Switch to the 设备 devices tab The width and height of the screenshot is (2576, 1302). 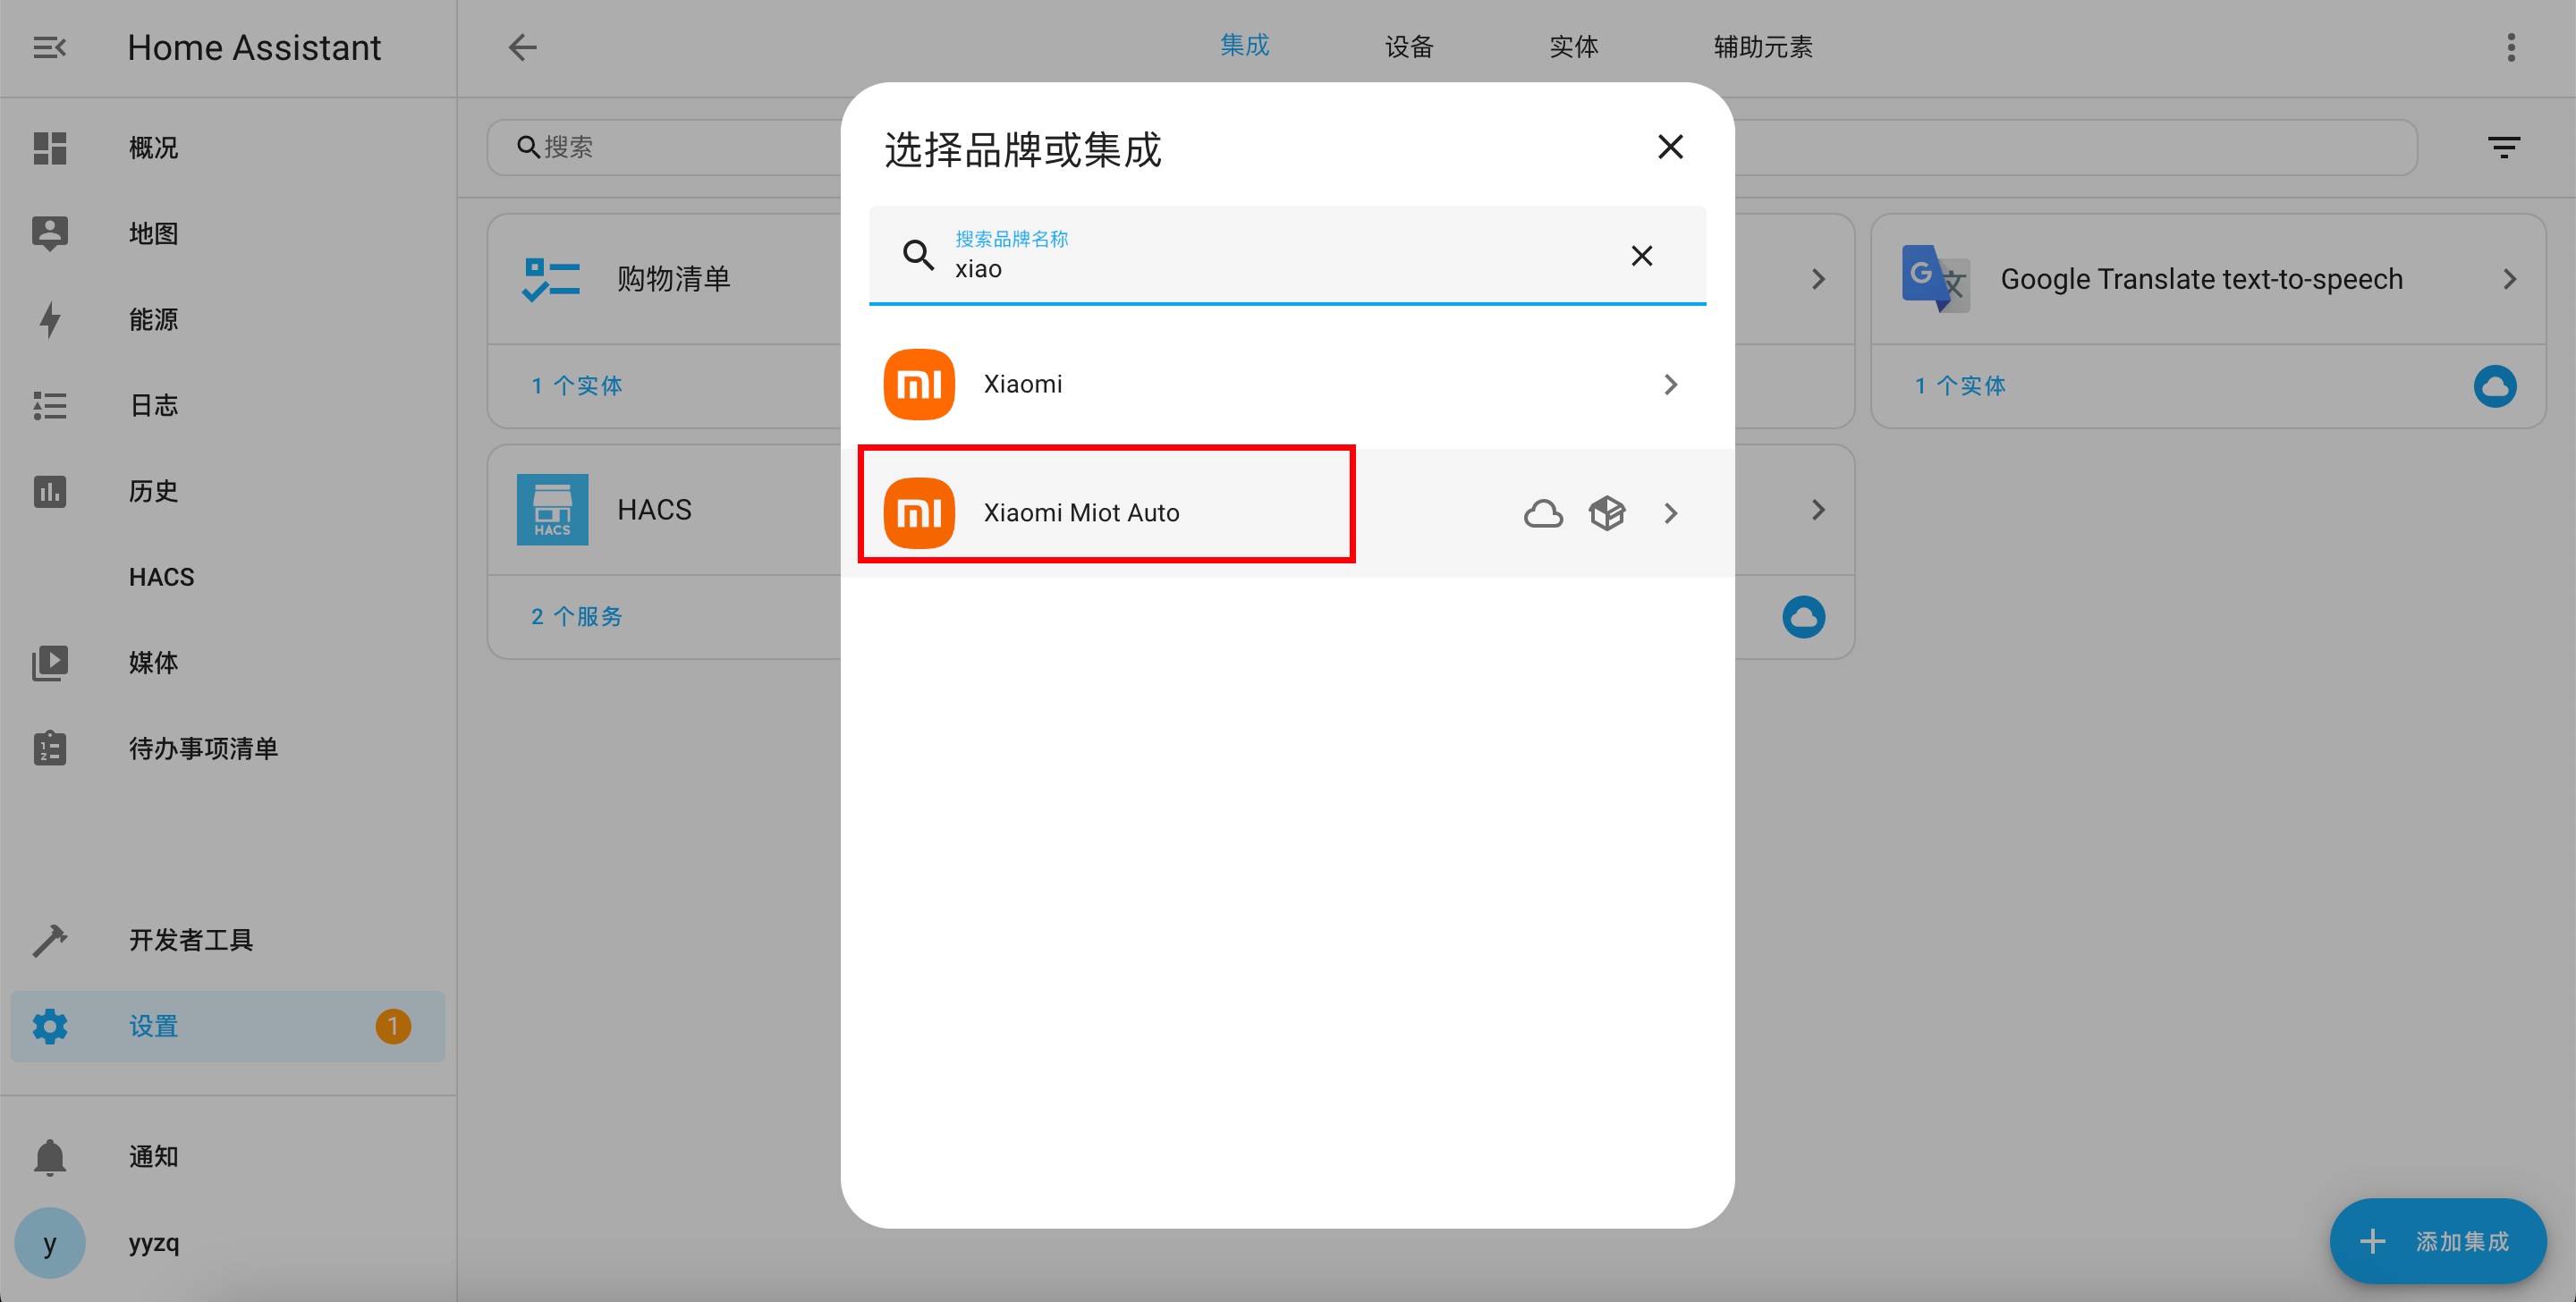coord(1409,47)
